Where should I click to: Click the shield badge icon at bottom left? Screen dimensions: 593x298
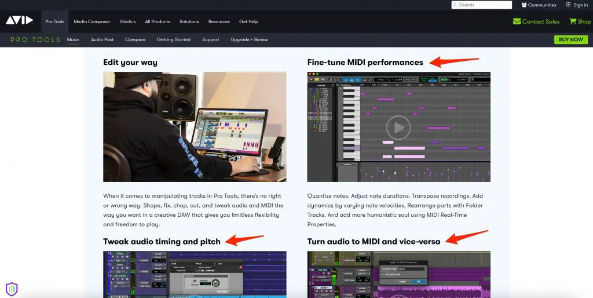pos(12,289)
